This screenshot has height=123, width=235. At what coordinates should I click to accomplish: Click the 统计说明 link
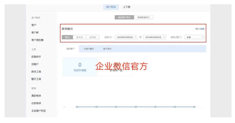coord(200,29)
